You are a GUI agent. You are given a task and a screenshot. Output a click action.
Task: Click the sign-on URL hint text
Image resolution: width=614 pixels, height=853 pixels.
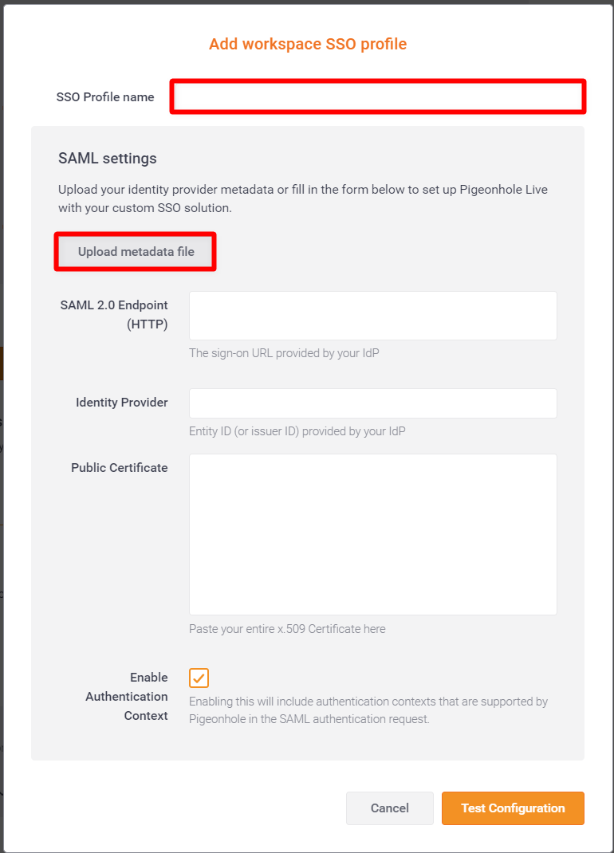[284, 352]
